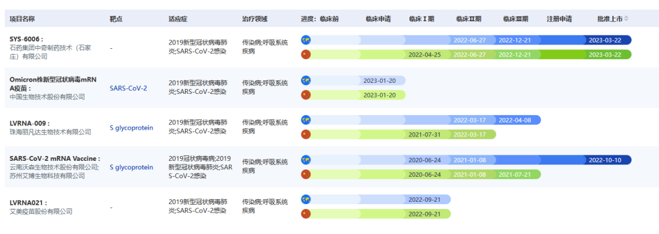The height and width of the screenshot is (234, 659).
Task: Click the China flag icon in LVRNA021 row
Action: [306, 214]
